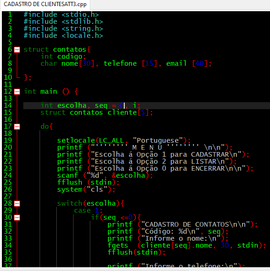Image resolution: width=270 pixels, height=271 pixels.
Task: Click on the 'para CADASTRAR' printf line
Action: pos(153,154)
